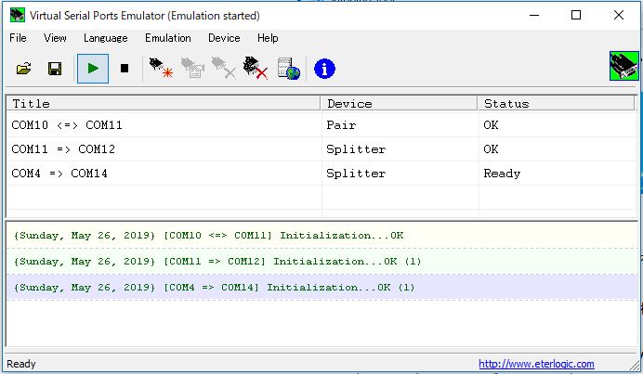Click the blue About info icon
The image size is (643, 374).
tap(324, 69)
